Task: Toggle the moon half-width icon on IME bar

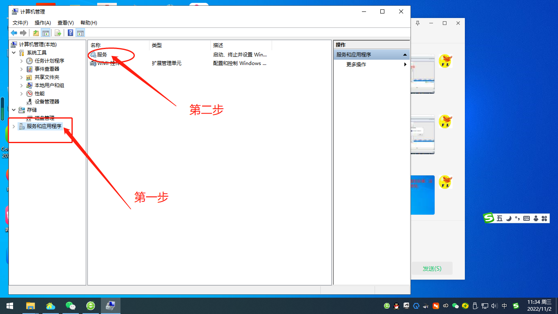Action: pyautogui.click(x=509, y=219)
